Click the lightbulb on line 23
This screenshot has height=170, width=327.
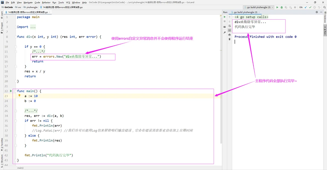pyautogui.click(x=19, y=96)
